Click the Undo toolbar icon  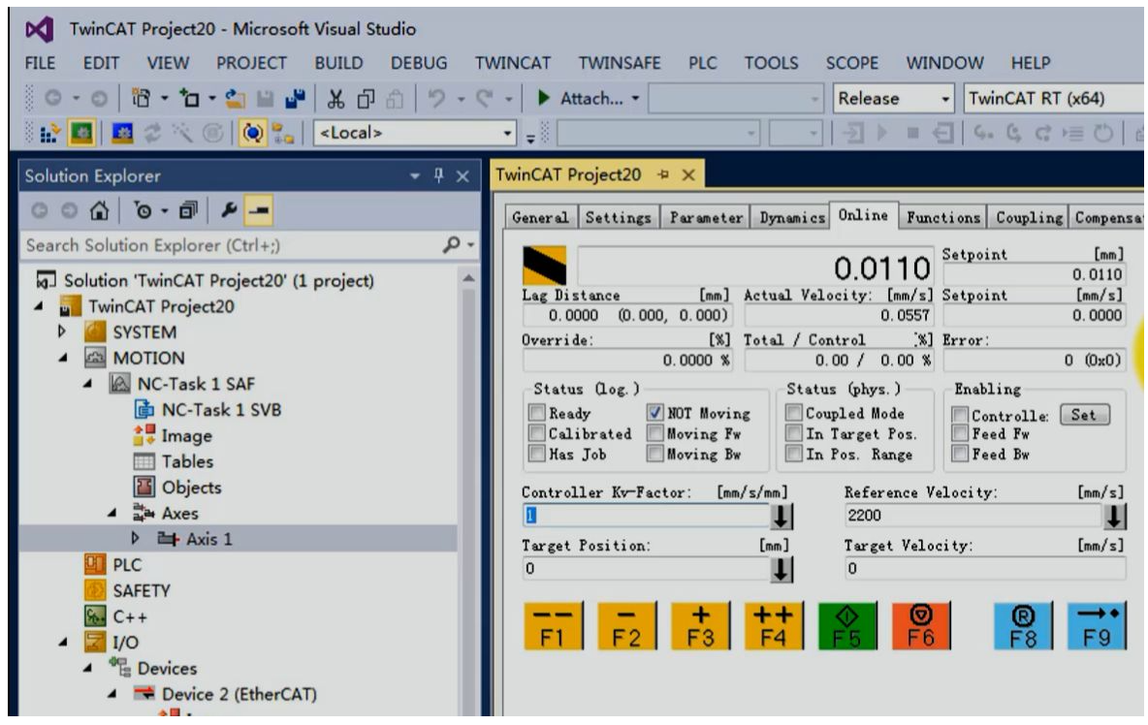pos(437,98)
